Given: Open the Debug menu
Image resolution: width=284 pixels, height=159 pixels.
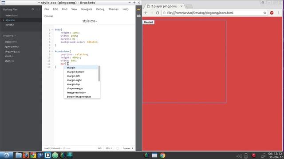Looking at the screenshot, I should (100, 9).
